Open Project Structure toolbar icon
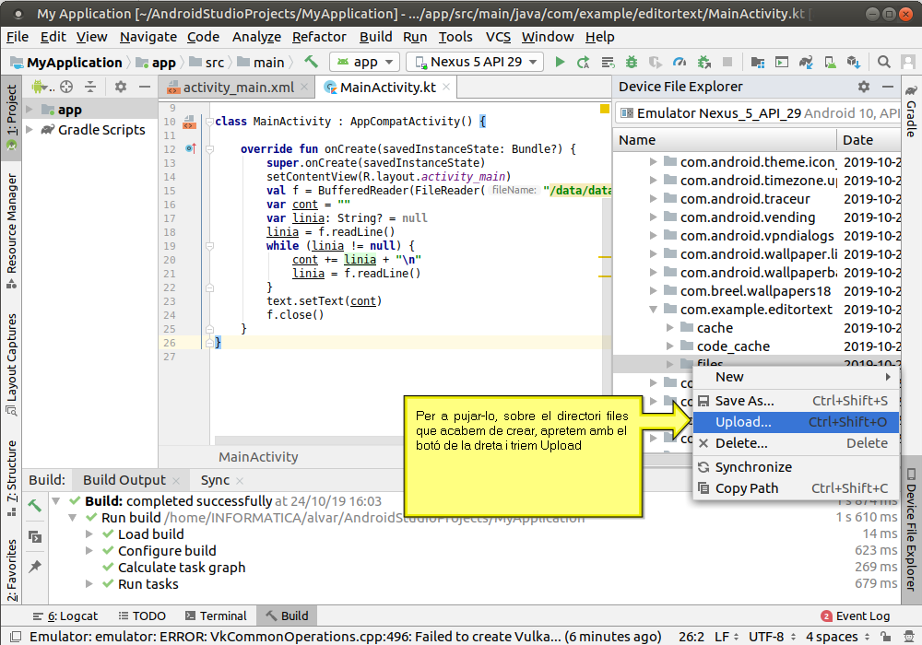The image size is (922, 645). (x=758, y=62)
